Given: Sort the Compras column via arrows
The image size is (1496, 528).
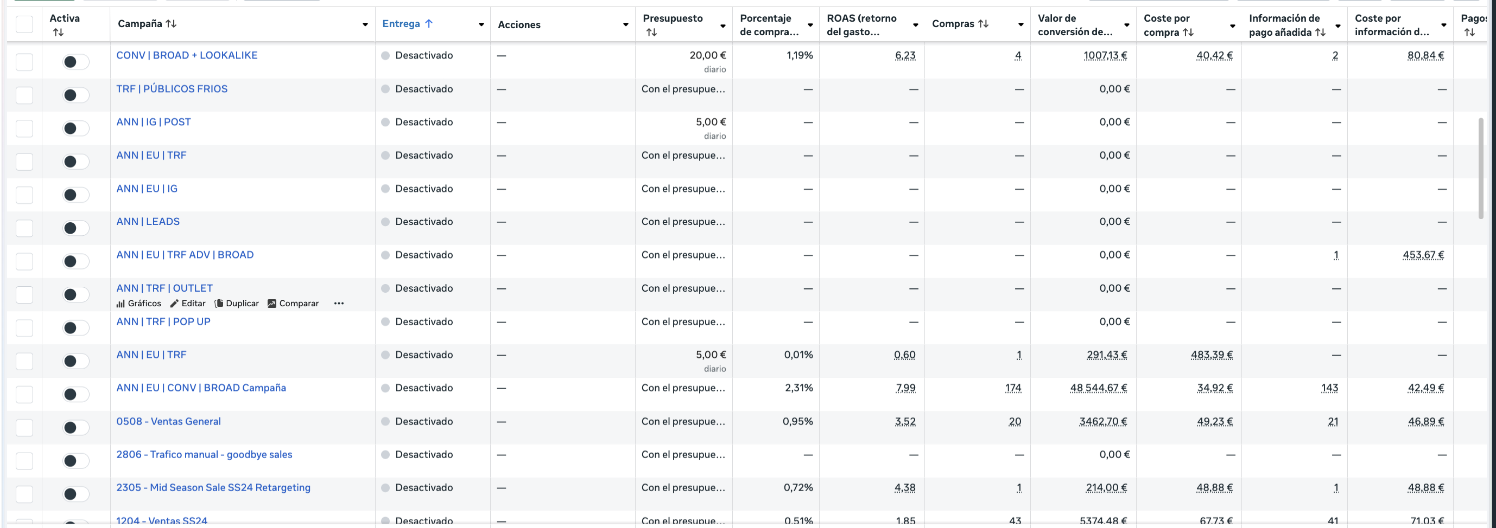Looking at the screenshot, I should pyautogui.click(x=982, y=24).
